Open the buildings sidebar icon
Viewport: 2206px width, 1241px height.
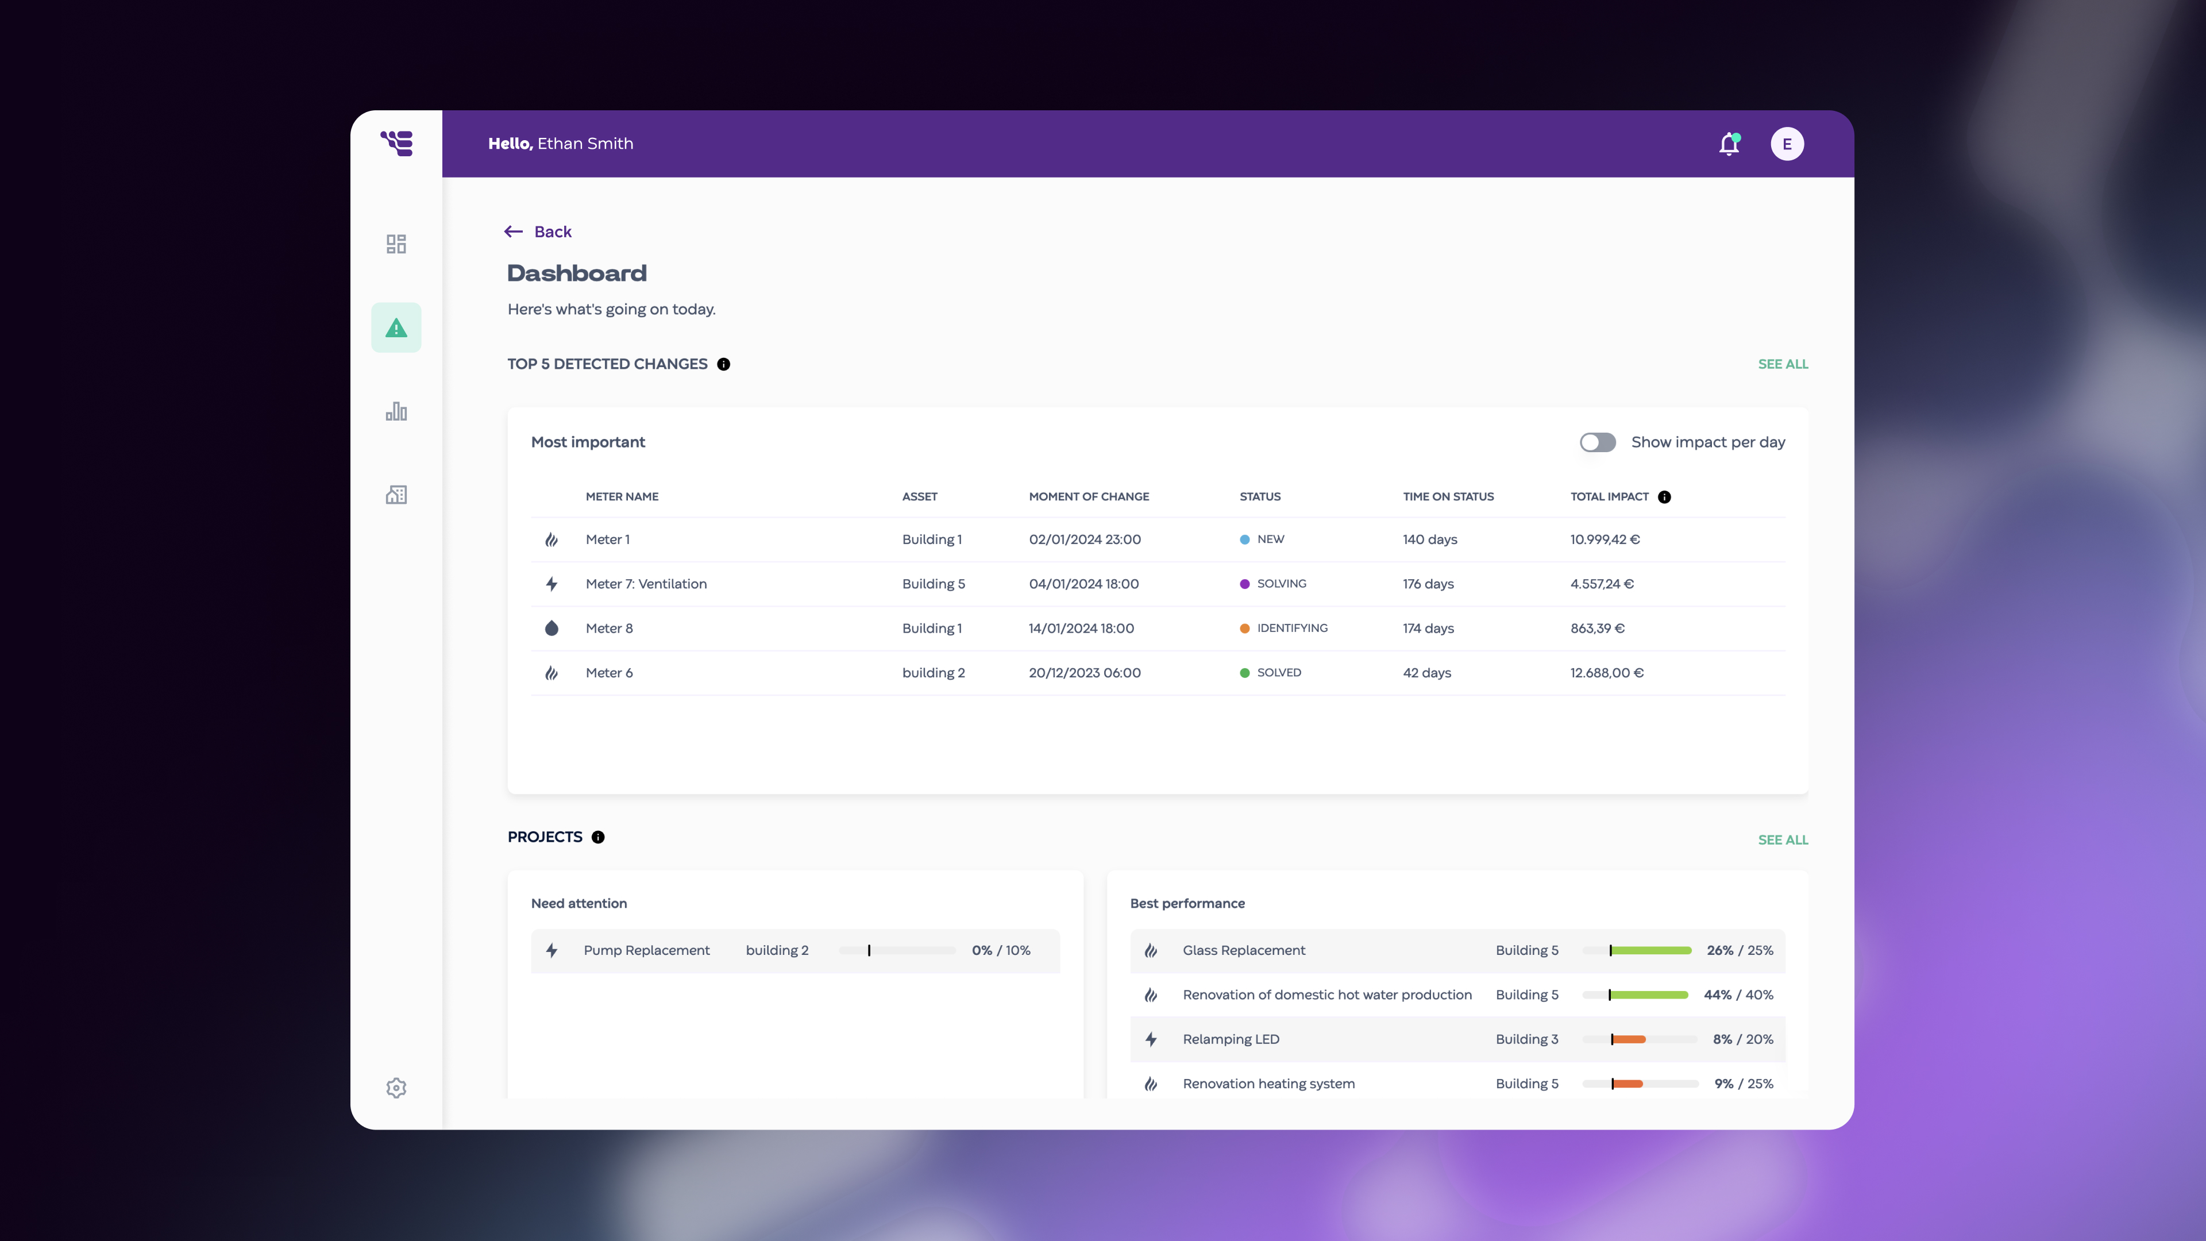[396, 494]
